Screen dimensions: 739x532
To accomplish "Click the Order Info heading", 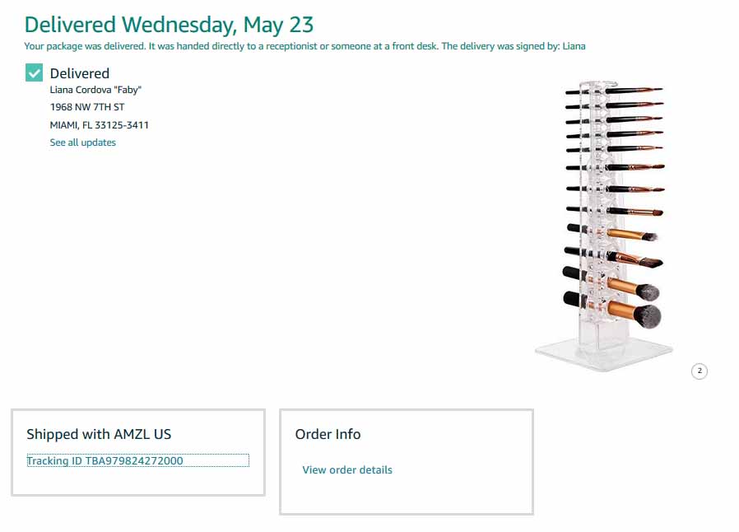I will (x=328, y=434).
